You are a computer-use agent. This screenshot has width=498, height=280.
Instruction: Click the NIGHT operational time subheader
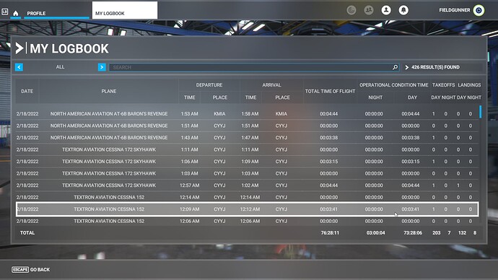click(375, 97)
